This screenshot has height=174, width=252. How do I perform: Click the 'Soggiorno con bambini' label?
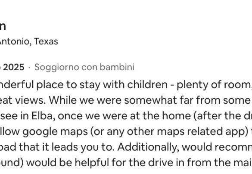coord(84,67)
